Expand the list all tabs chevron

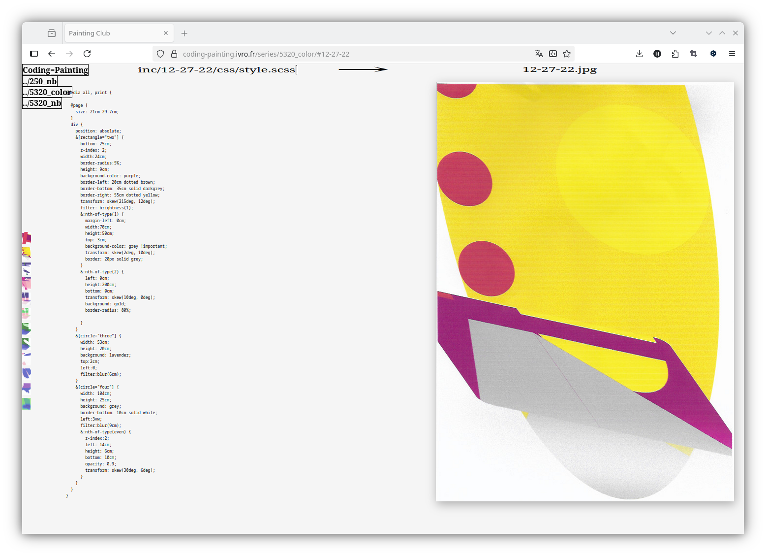click(673, 33)
